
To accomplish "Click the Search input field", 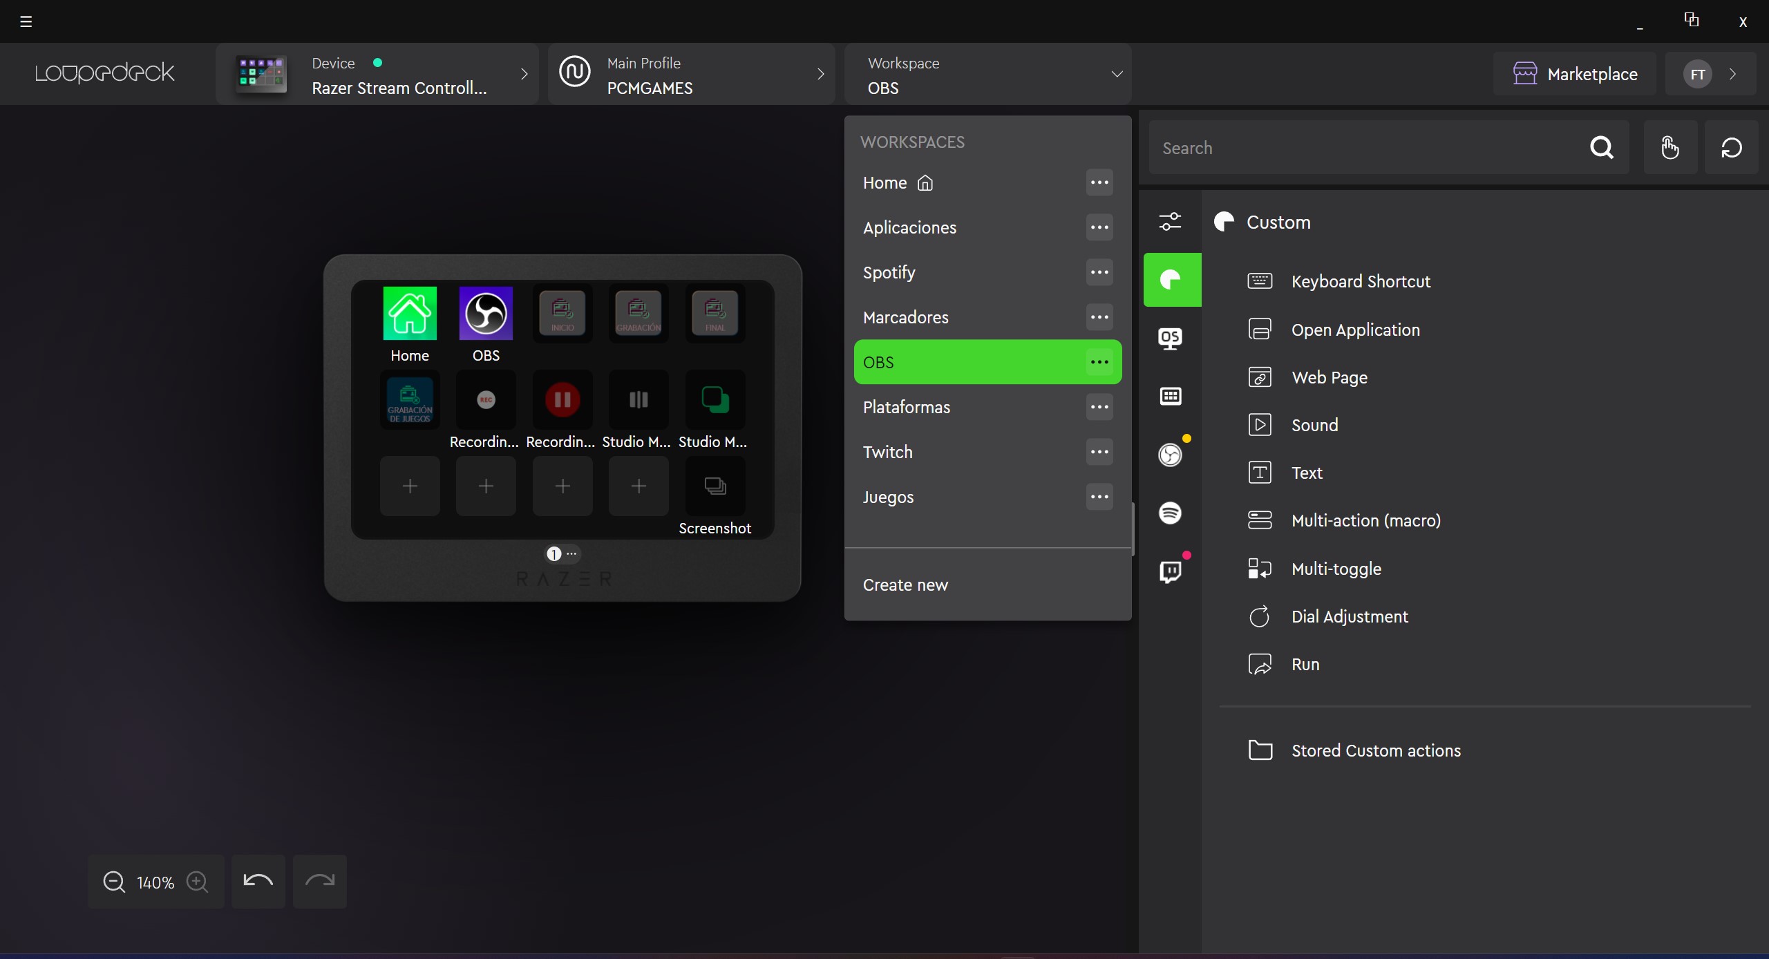I will pos(1389,148).
